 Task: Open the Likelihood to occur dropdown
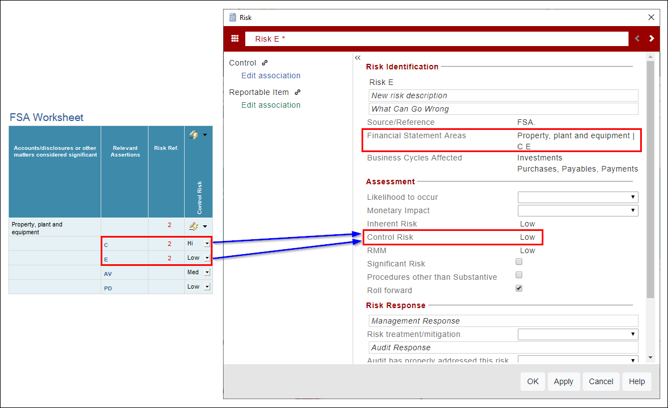[634, 197]
